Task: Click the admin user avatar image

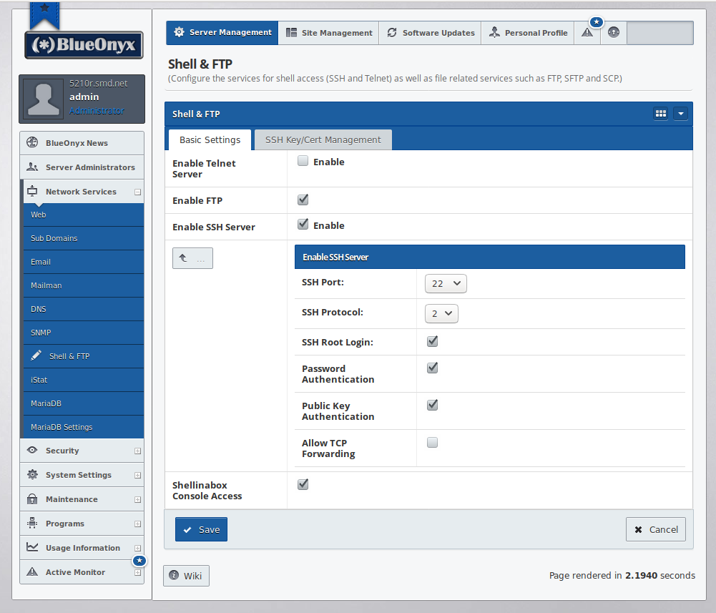Action: coord(44,99)
